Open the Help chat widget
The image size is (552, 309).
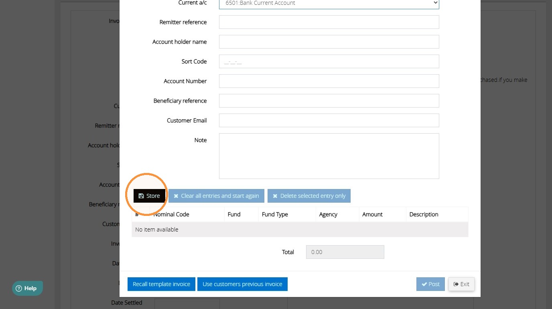coord(27,288)
